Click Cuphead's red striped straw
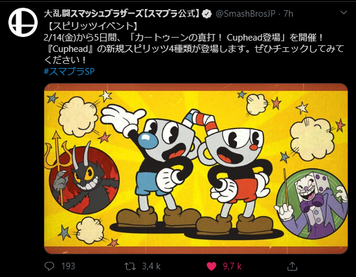356x277 pixels. (x=208, y=124)
